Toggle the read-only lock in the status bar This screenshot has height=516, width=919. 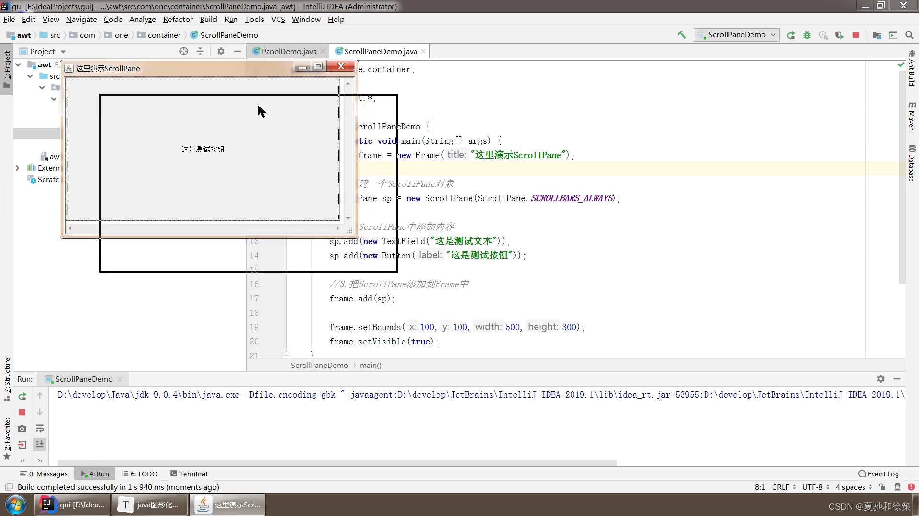tap(883, 487)
